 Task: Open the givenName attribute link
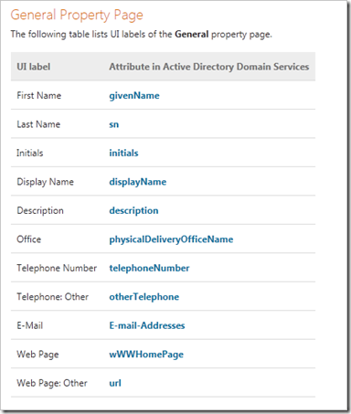coord(134,96)
